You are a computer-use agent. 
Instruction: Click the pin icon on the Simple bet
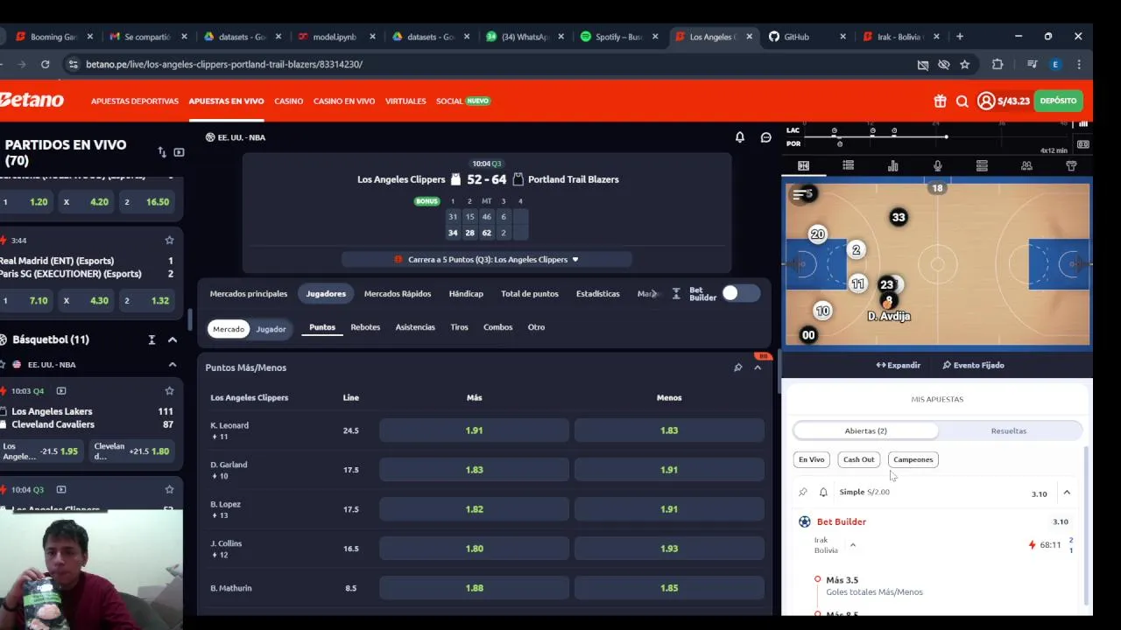(802, 493)
